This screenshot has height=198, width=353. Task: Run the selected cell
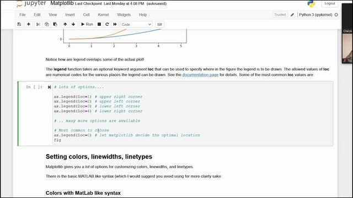click(87, 24)
